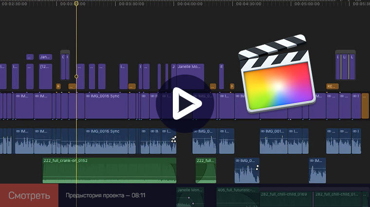Click the 00:03:30:00 timecode on ruler
370x207 pixels.
131,4
